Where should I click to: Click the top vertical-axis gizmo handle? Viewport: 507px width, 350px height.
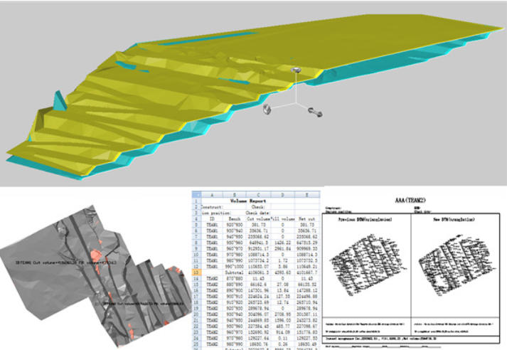[295, 70]
